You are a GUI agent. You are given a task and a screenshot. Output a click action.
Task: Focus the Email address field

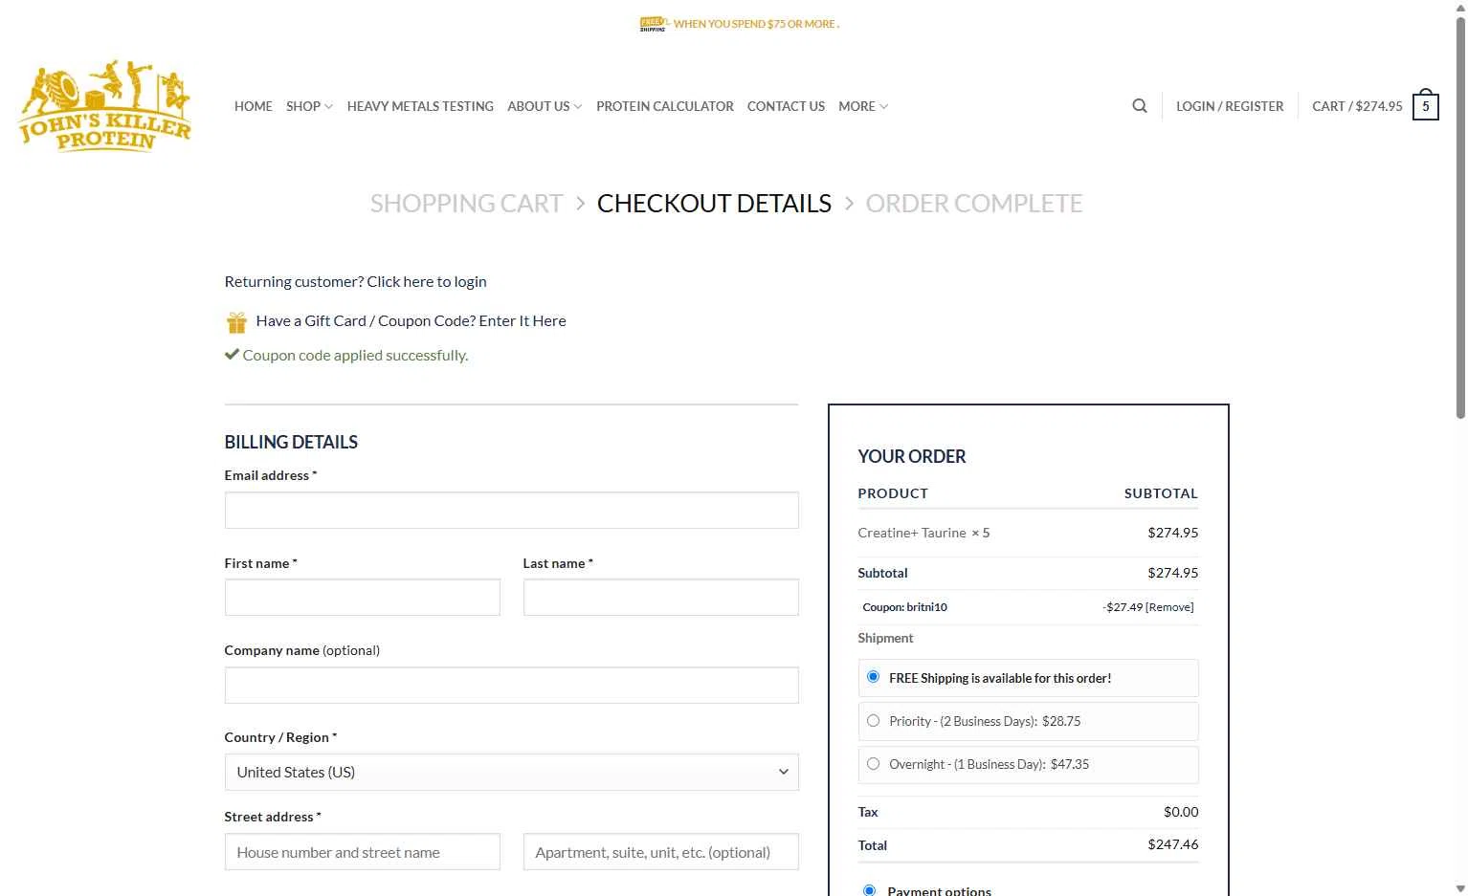[511, 511]
